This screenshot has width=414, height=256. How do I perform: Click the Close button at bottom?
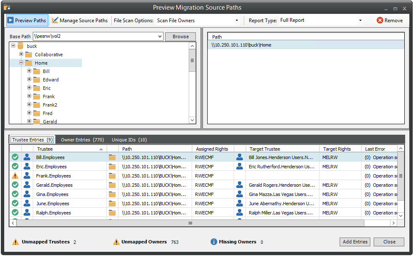[x=389, y=242]
